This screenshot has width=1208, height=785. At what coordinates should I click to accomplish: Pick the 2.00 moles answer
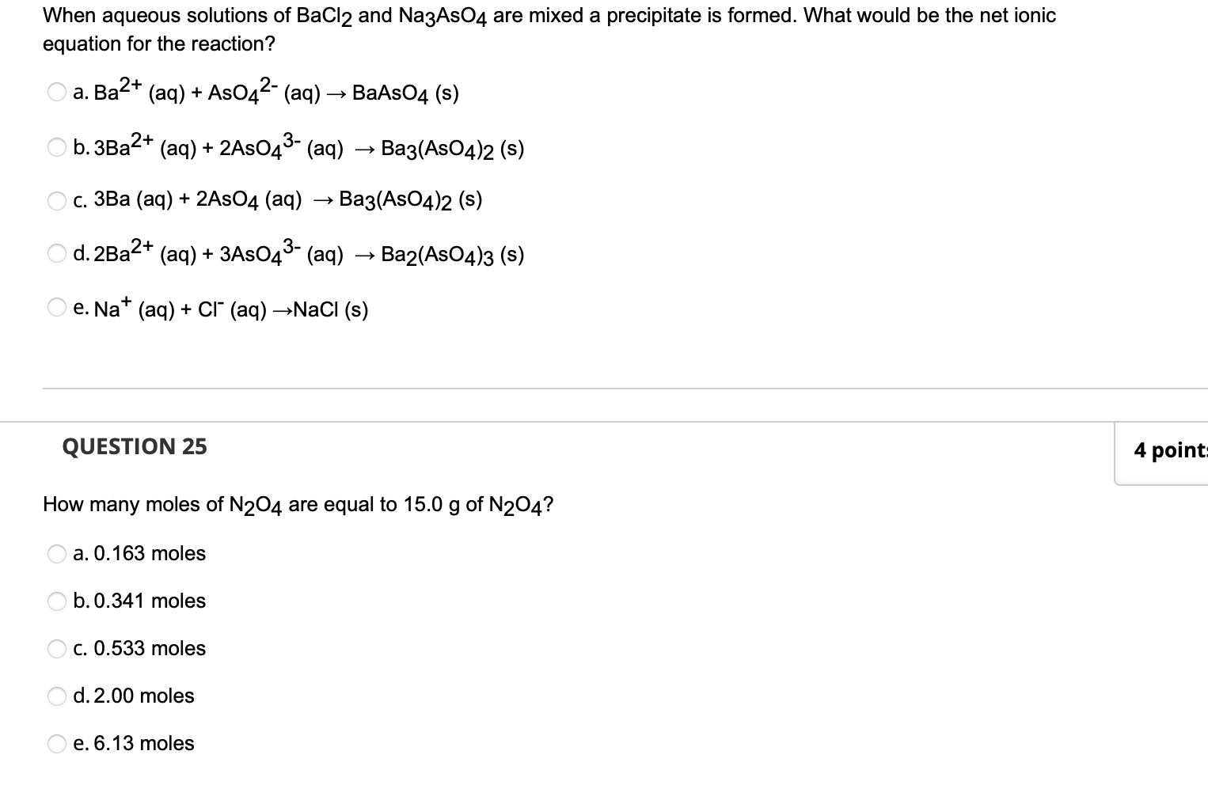point(56,696)
